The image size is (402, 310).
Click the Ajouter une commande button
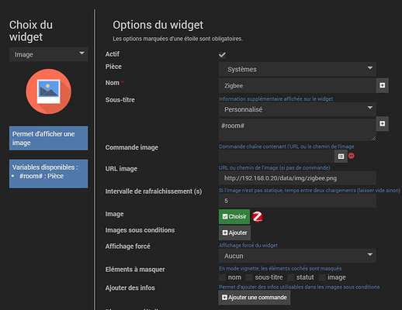coord(255,298)
